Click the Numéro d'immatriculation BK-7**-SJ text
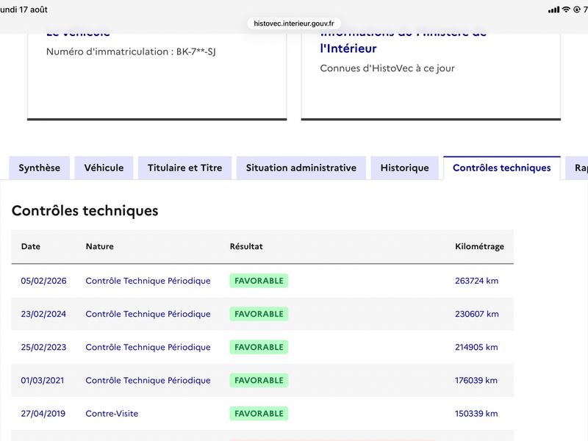 pos(131,51)
